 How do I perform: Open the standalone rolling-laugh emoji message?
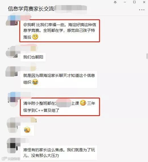click(x=27, y=130)
